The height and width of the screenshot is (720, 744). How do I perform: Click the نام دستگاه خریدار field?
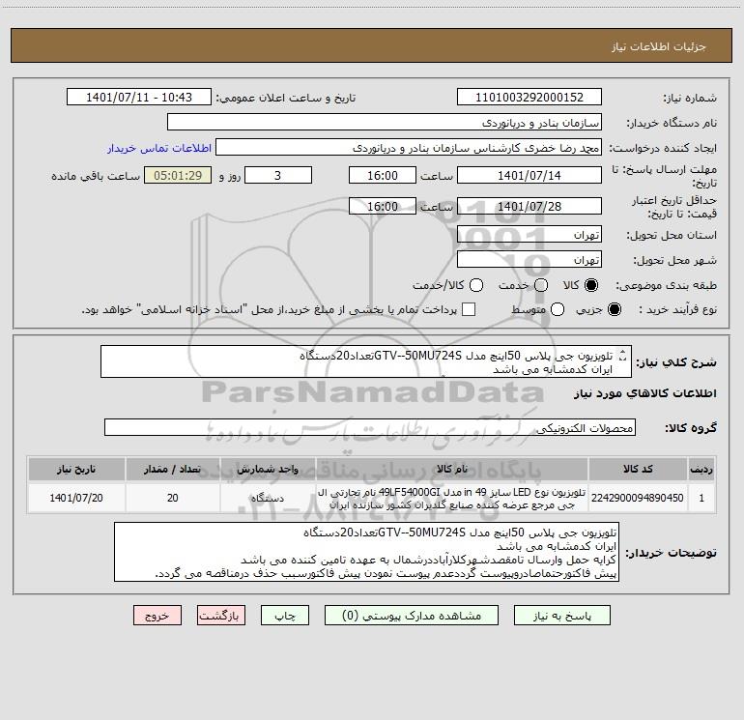(385, 122)
